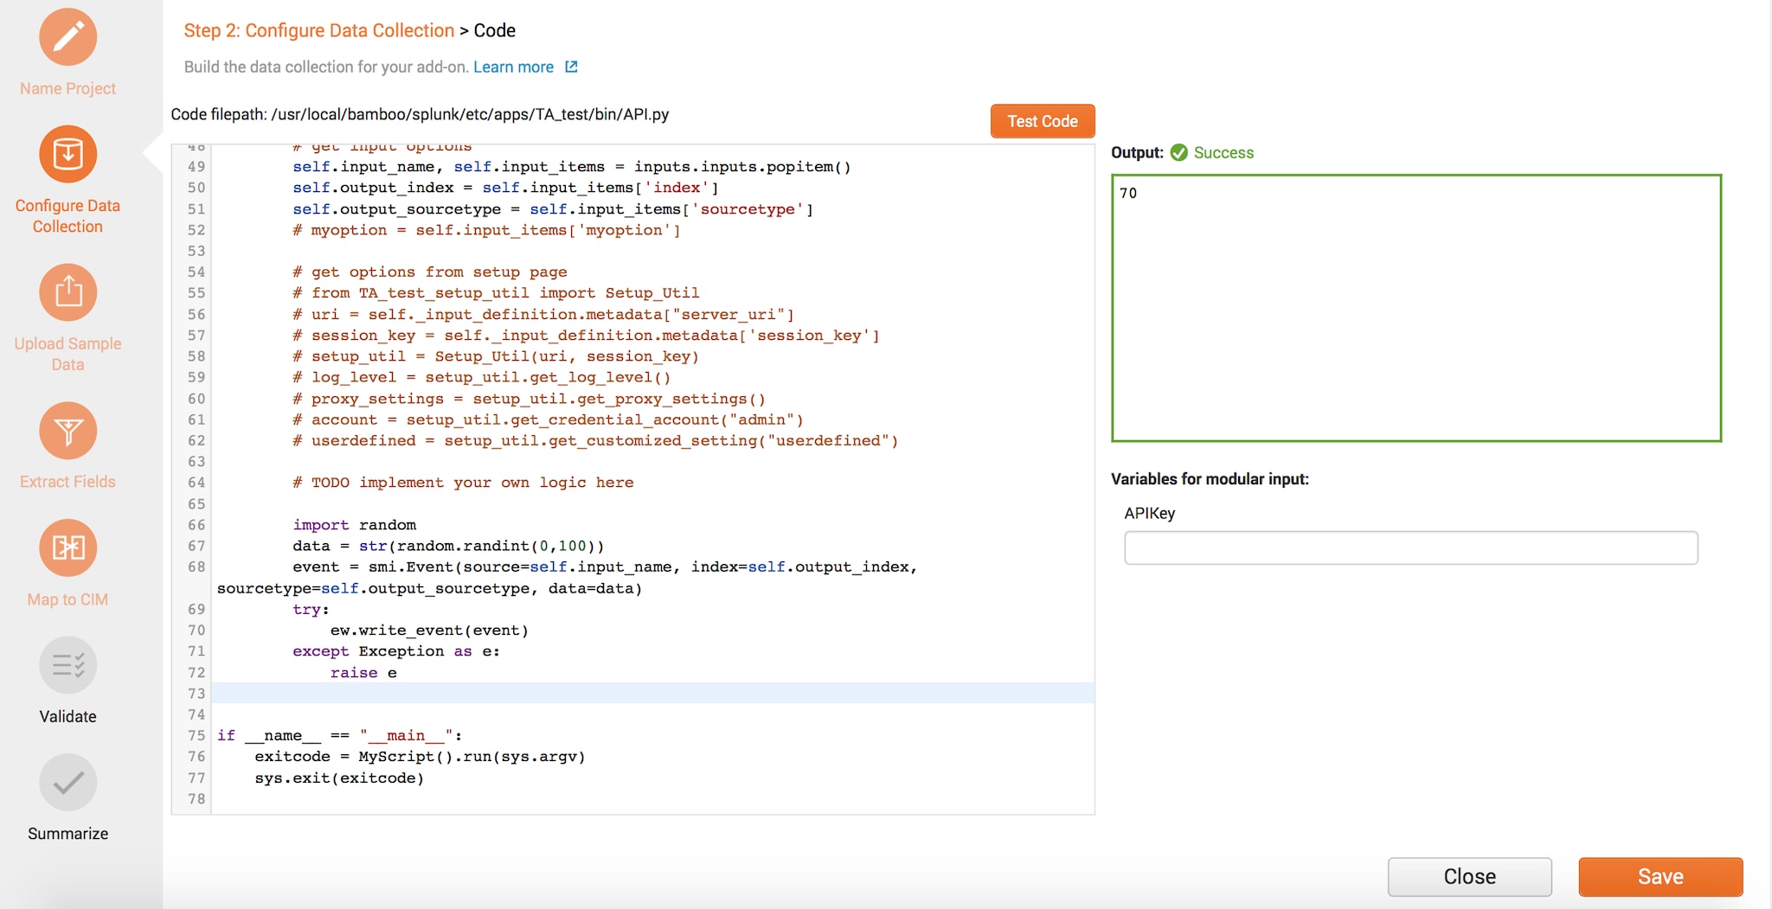Click the 'ew.write_event(event)' code line
1772x909 pixels.
coord(429,631)
